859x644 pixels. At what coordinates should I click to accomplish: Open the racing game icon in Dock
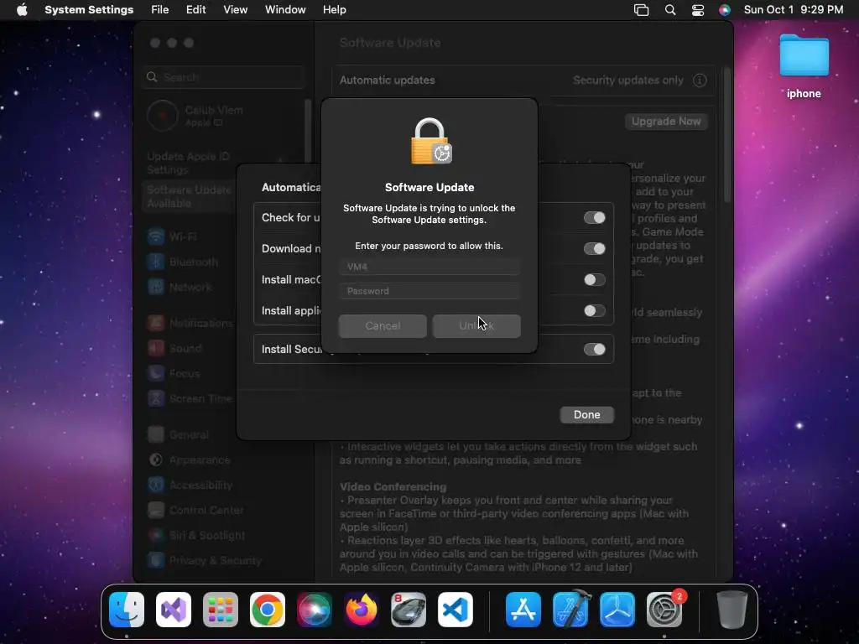coord(409,610)
